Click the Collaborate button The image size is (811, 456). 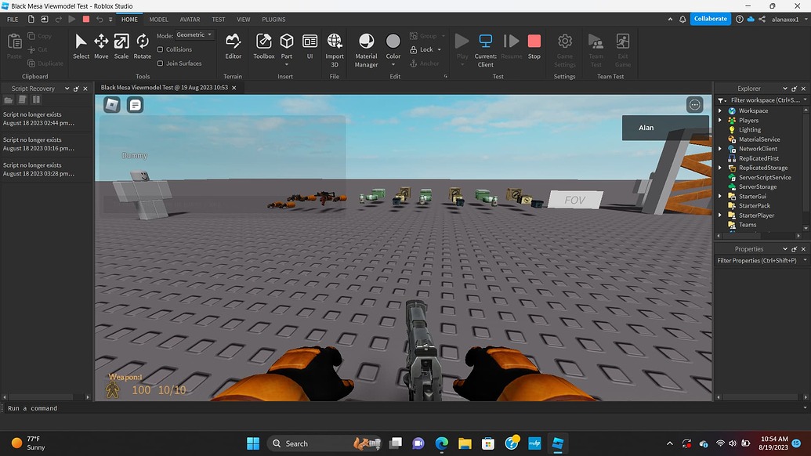tap(710, 18)
